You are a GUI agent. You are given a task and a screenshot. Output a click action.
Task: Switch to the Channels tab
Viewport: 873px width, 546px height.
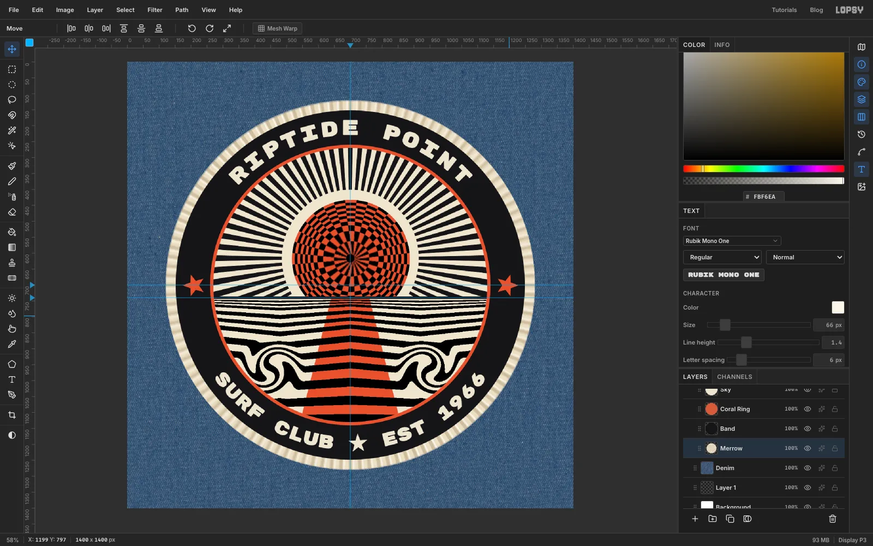tap(734, 377)
